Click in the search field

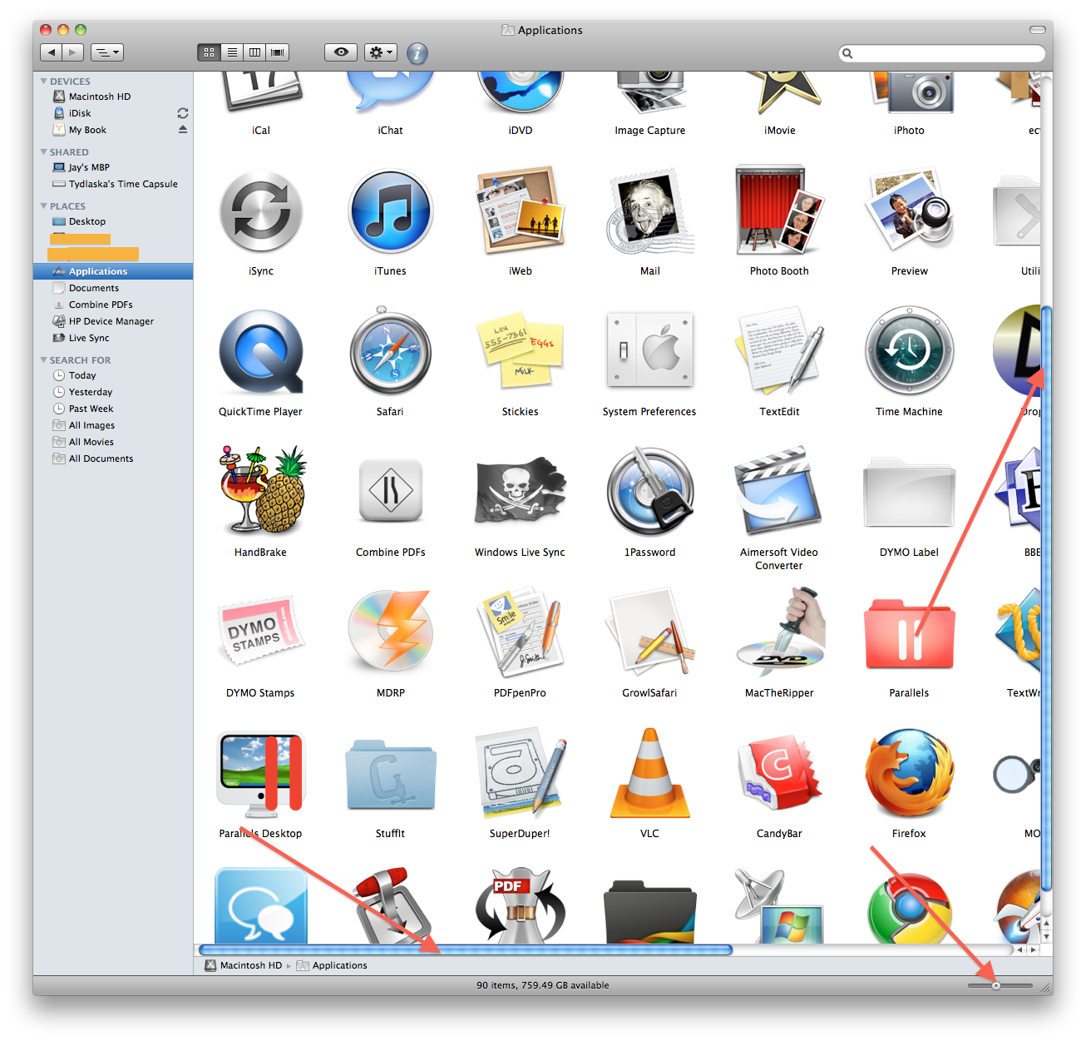pos(942,53)
